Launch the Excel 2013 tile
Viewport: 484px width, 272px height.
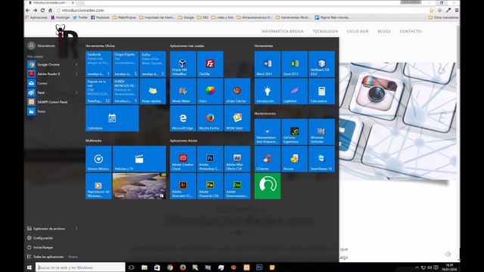294,64
